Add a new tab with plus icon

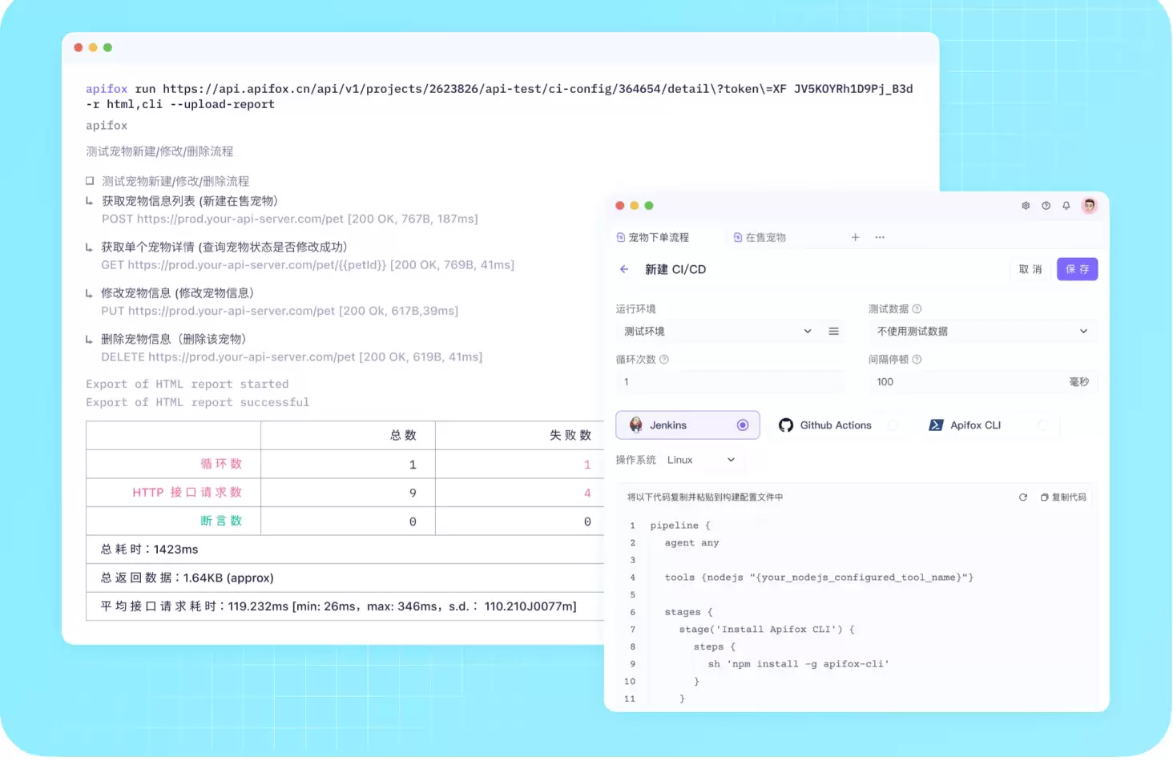click(855, 237)
